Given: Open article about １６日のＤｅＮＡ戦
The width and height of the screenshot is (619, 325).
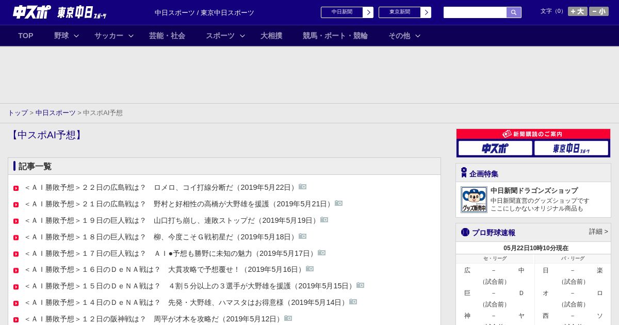Looking at the screenshot, I should 165,270.
